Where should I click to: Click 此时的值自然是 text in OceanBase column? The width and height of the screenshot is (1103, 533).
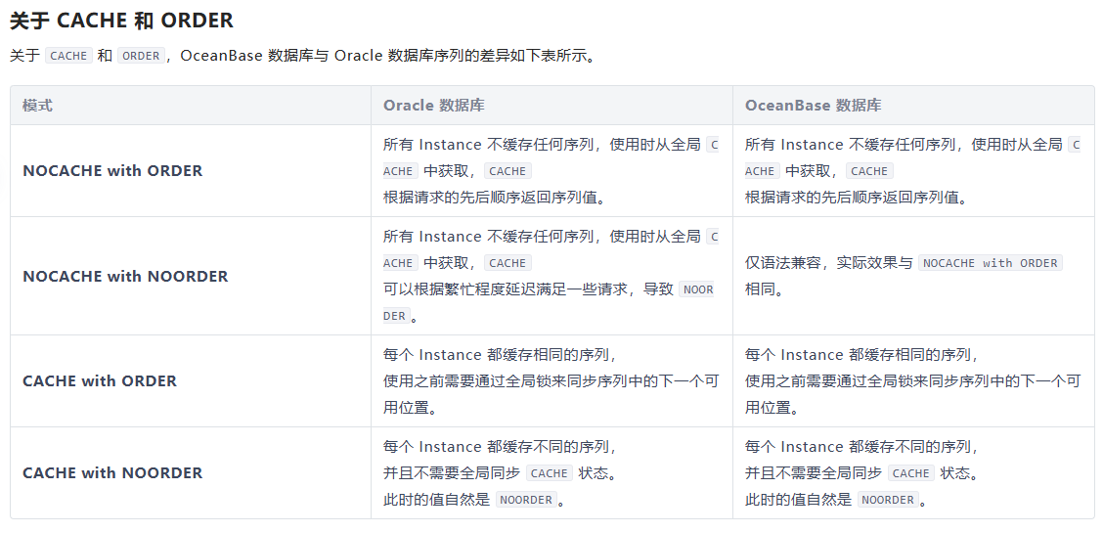click(x=799, y=500)
